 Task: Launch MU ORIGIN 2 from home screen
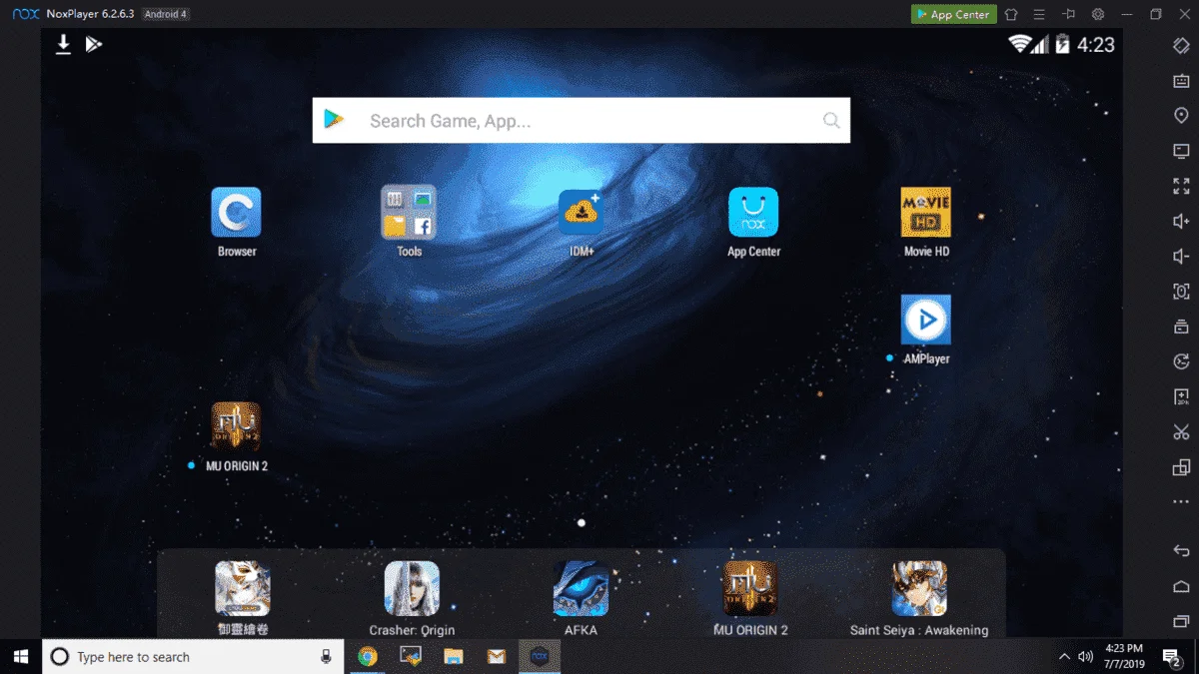[x=236, y=426]
